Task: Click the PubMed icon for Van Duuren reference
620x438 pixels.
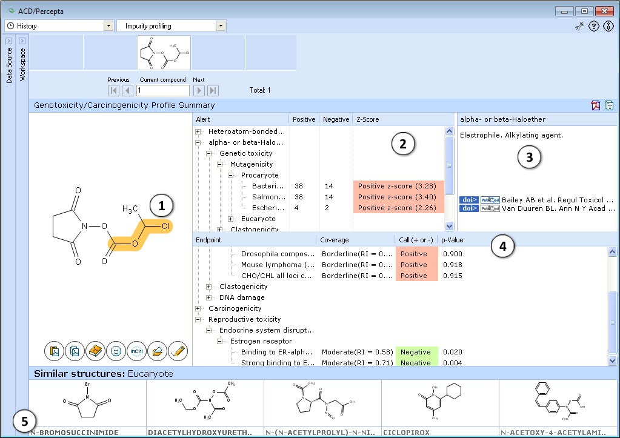Action: coord(490,208)
